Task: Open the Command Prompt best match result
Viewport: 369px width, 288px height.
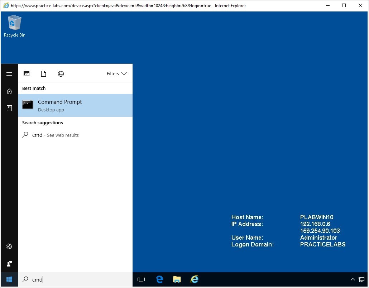Action: point(75,105)
